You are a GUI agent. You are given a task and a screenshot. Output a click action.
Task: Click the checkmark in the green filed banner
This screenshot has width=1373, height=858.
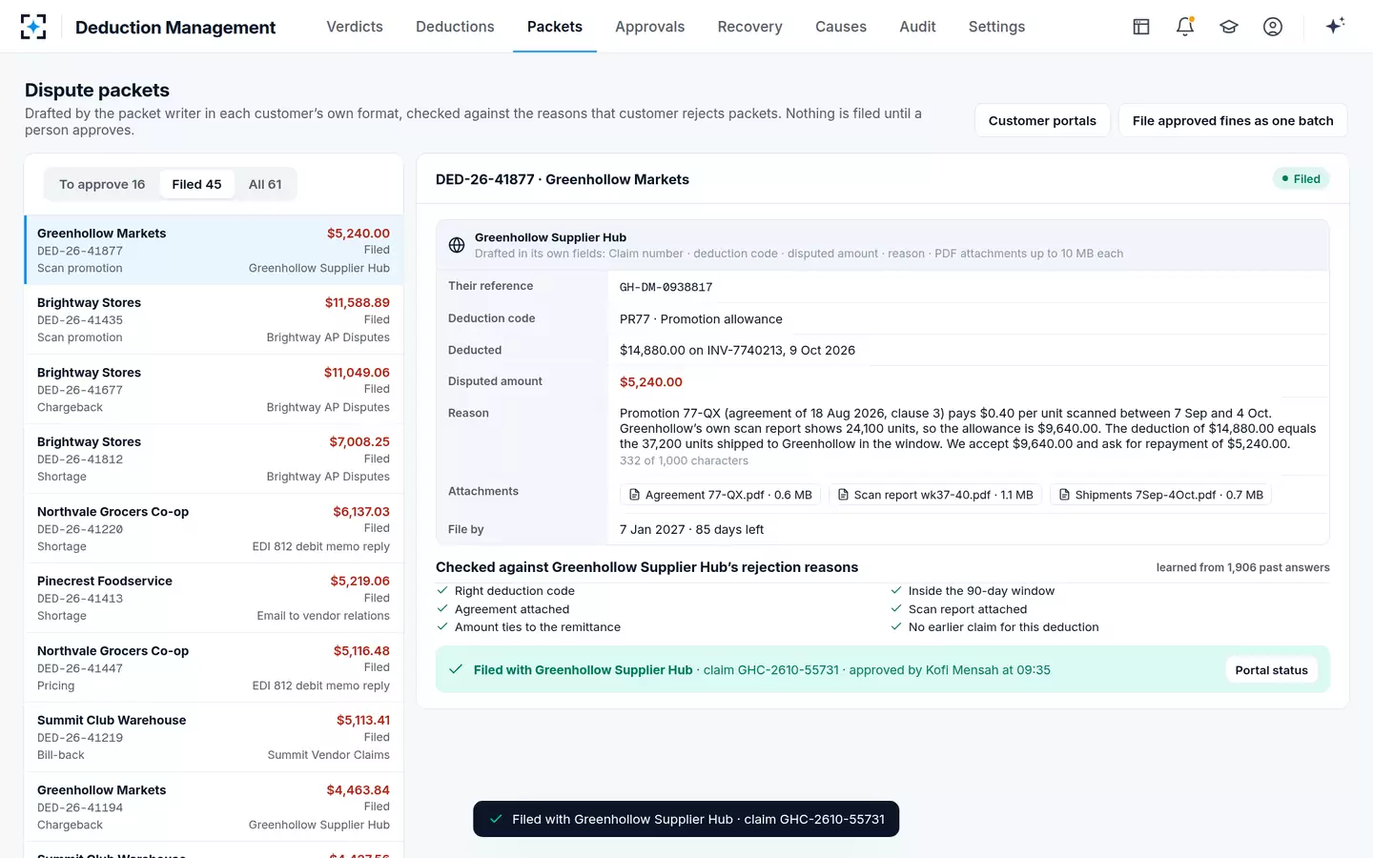click(457, 669)
